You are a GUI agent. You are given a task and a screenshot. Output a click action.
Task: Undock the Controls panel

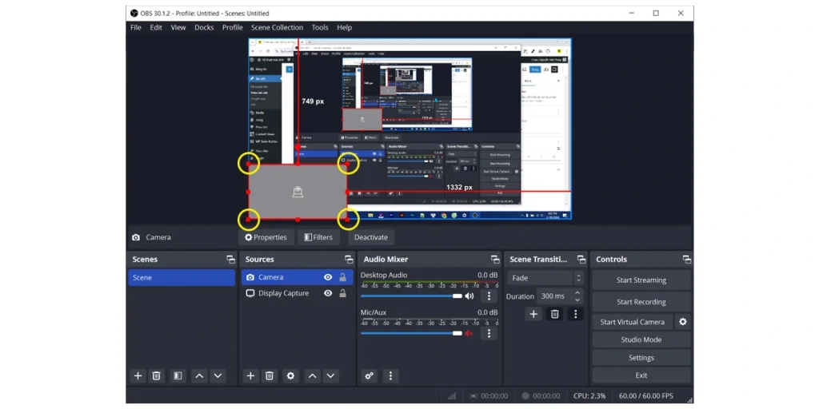(x=687, y=260)
